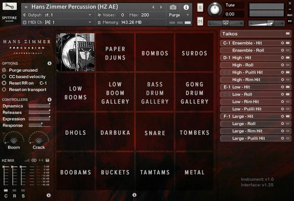The width and height of the screenshot is (294, 201).
Task: Select the Snare drum pad
Action: [155, 133]
